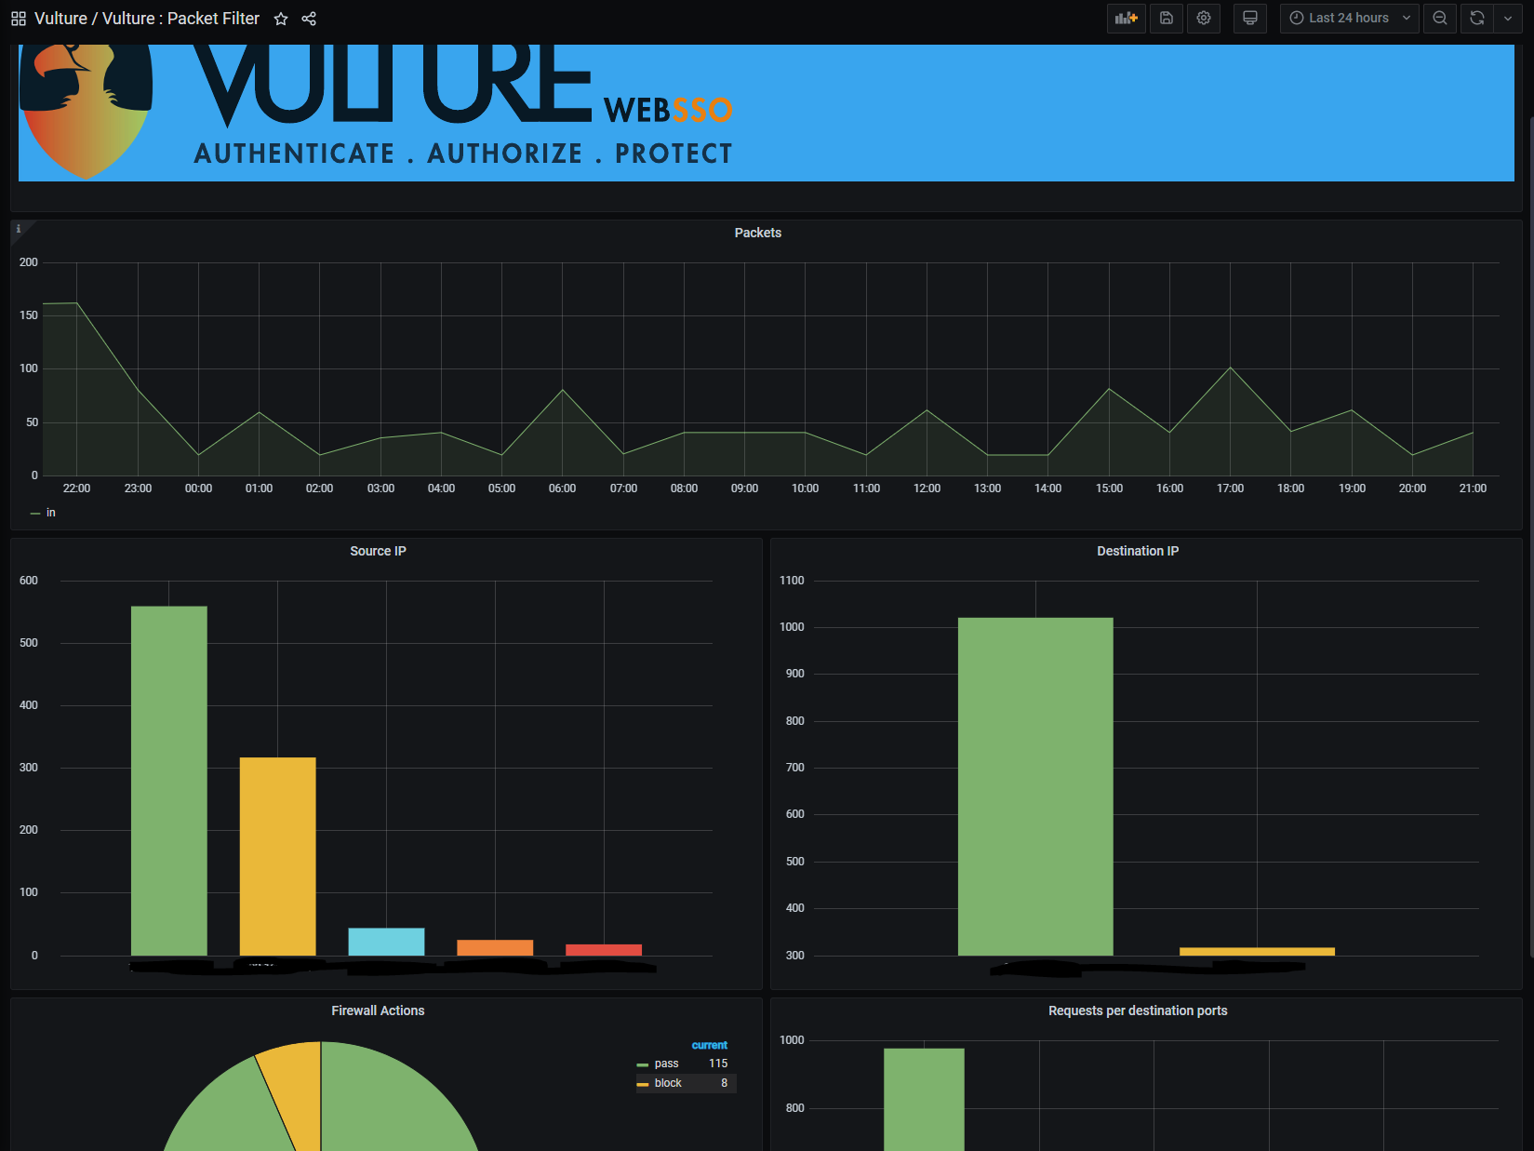Open the Source IP panel title menu
The image size is (1534, 1151).
[378, 551]
